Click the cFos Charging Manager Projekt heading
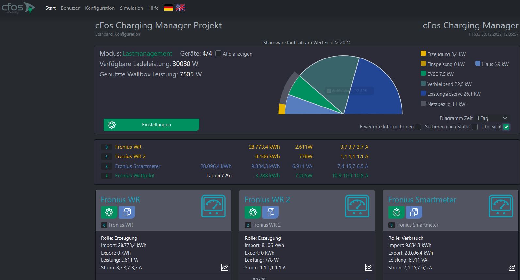 158,25
